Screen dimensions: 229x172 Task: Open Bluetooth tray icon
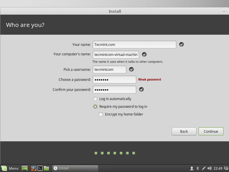pos(198,169)
